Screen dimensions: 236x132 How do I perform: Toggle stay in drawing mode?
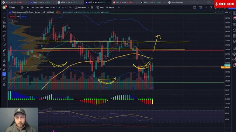coord(4,65)
